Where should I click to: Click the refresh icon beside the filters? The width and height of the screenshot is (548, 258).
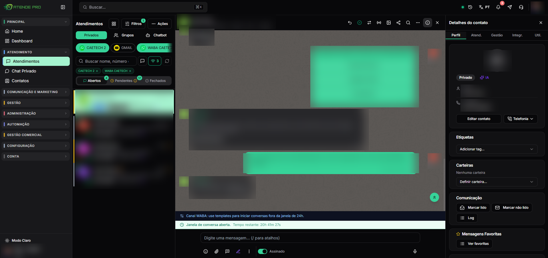click(x=167, y=61)
